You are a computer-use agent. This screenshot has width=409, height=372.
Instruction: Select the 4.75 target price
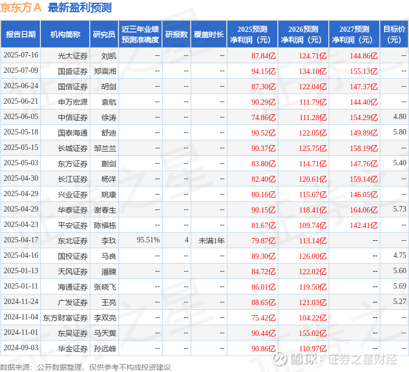pyautogui.click(x=399, y=255)
